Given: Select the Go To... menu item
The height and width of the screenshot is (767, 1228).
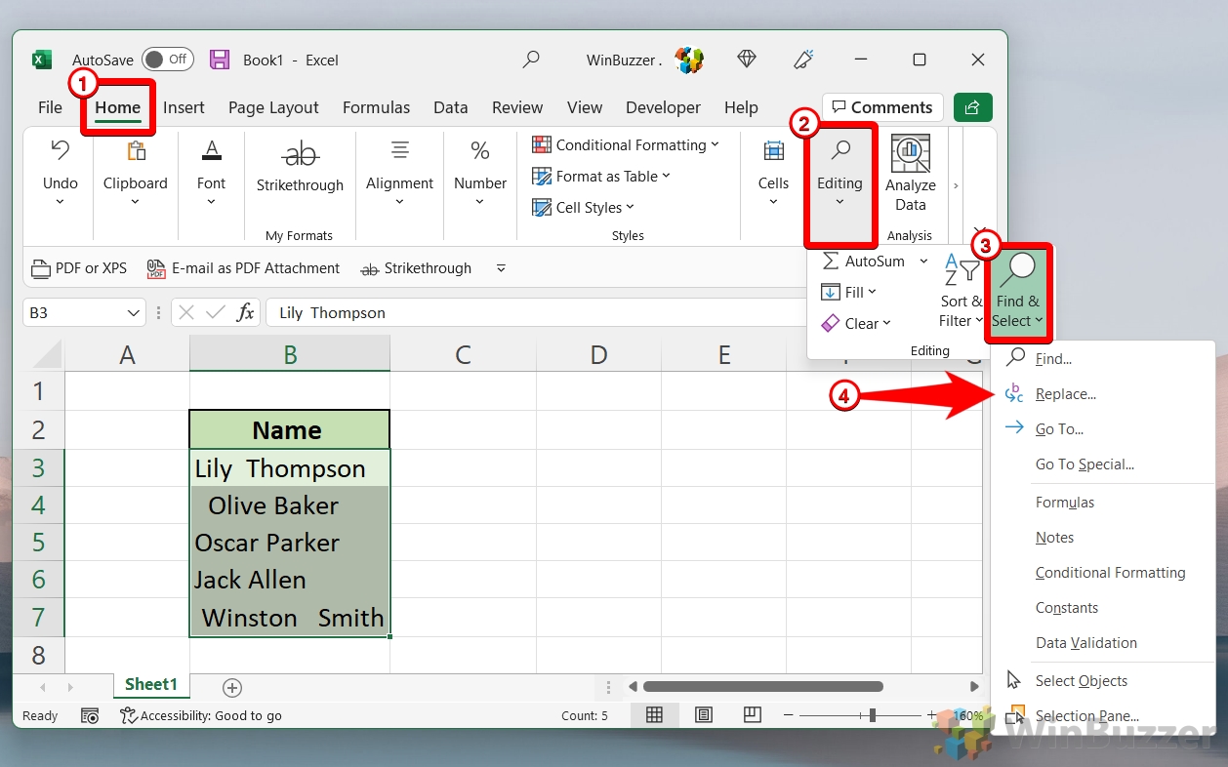Looking at the screenshot, I should (x=1059, y=429).
